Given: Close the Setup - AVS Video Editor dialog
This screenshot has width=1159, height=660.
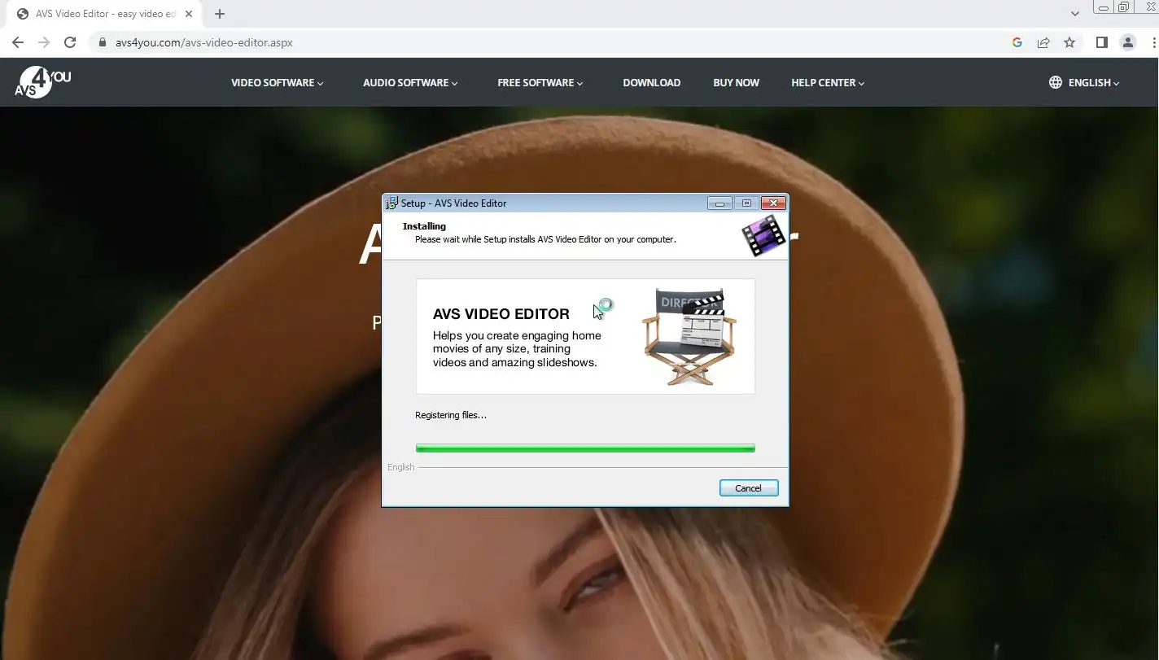Looking at the screenshot, I should (x=773, y=203).
